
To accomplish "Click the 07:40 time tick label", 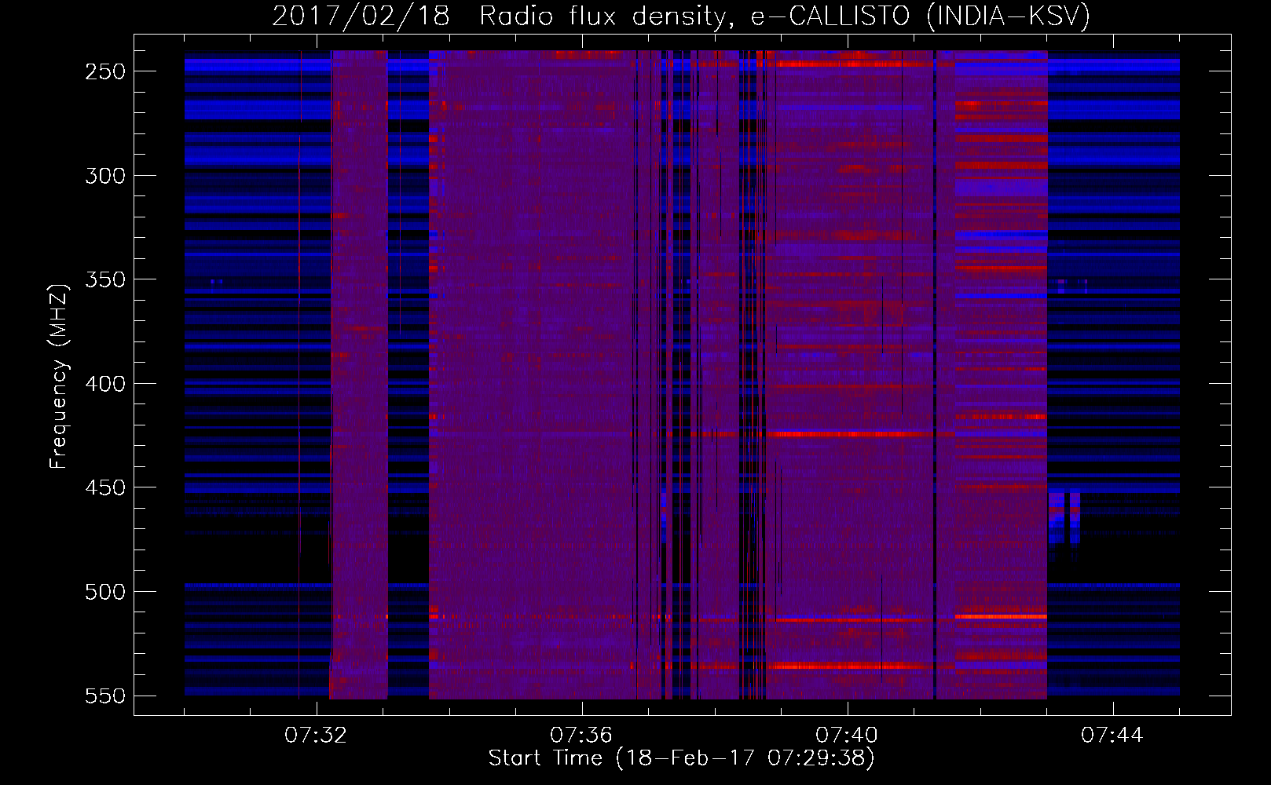I will point(847,735).
